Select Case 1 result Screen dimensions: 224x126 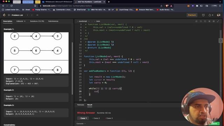(83, 118)
